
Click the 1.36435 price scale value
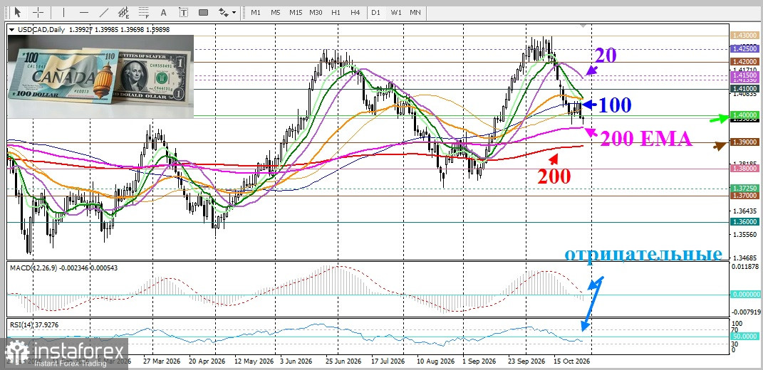(x=744, y=211)
